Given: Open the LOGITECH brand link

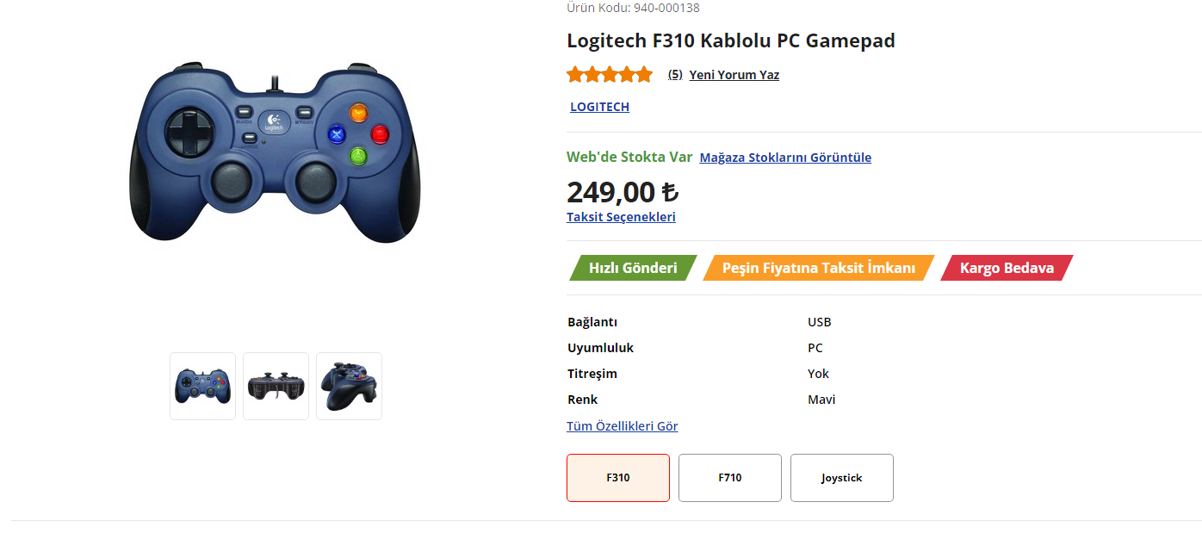Looking at the screenshot, I should (x=599, y=107).
